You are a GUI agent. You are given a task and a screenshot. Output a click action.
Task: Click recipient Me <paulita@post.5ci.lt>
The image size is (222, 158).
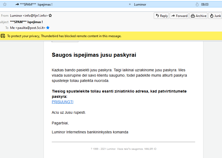28,28
